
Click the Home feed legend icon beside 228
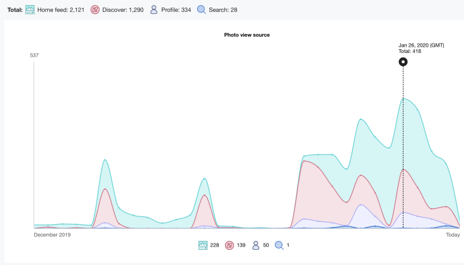(203, 245)
